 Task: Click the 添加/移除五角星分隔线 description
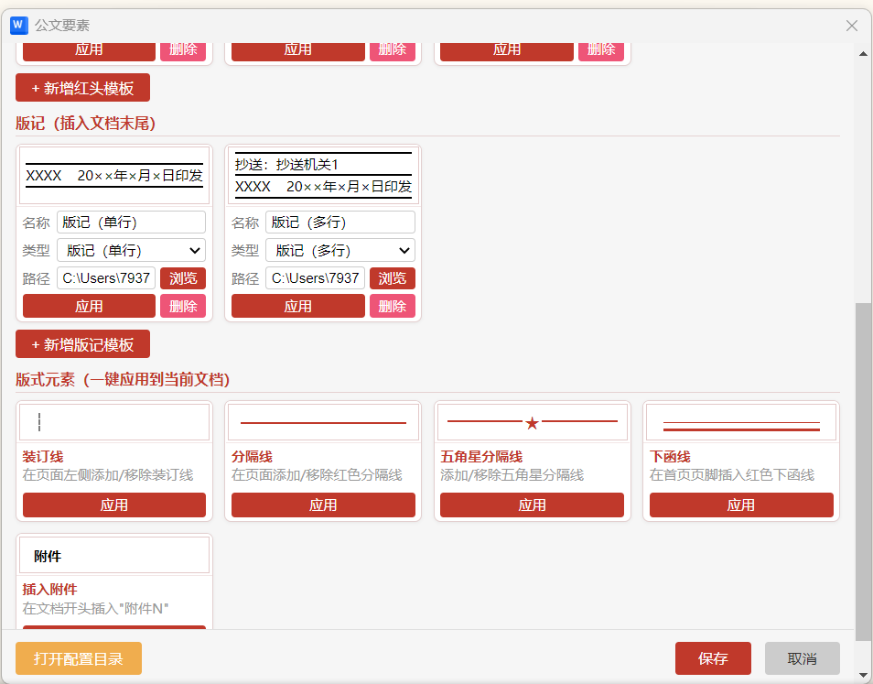click(x=512, y=474)
